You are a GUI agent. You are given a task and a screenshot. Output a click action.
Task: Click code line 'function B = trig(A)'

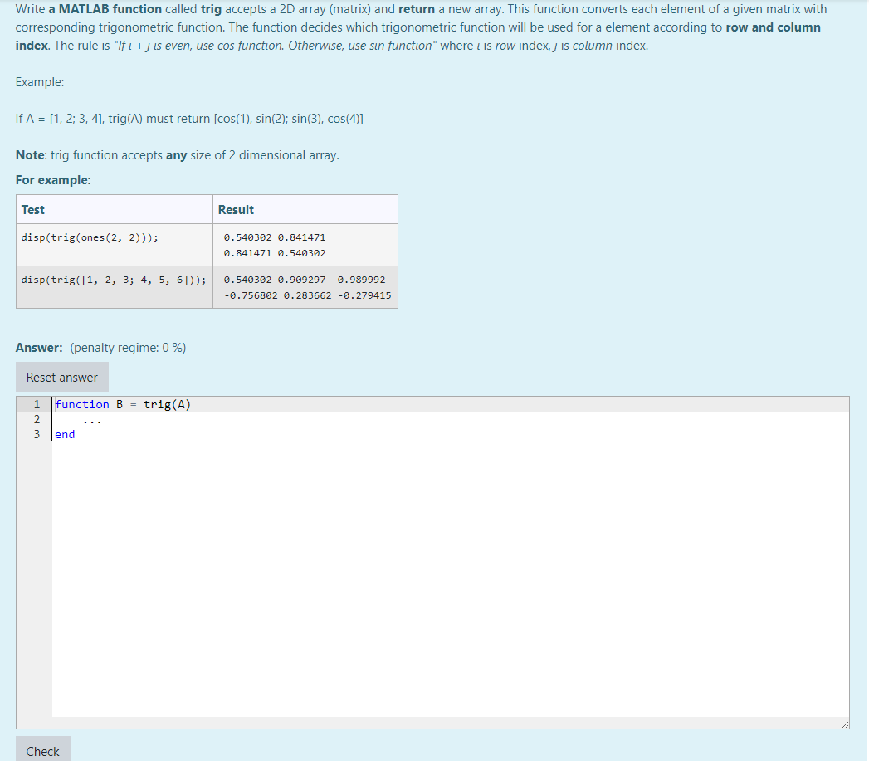[x=123, y=405]
